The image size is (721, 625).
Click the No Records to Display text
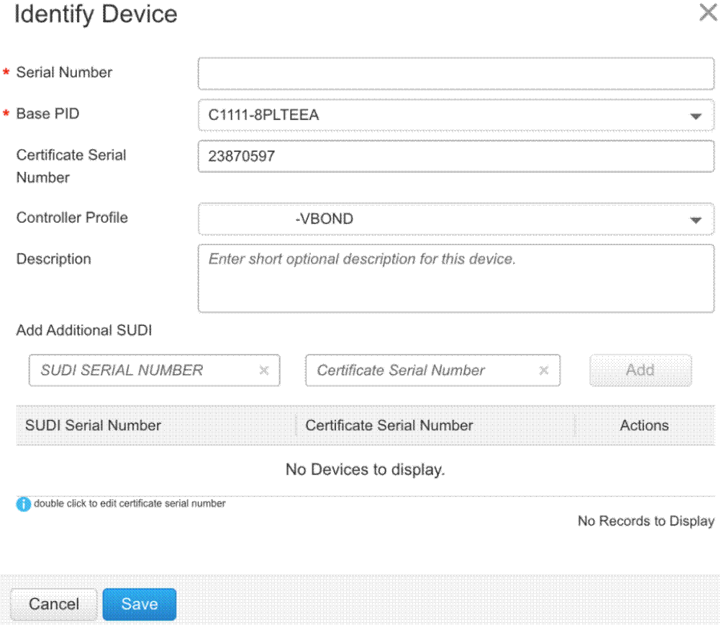coord(645,521)
